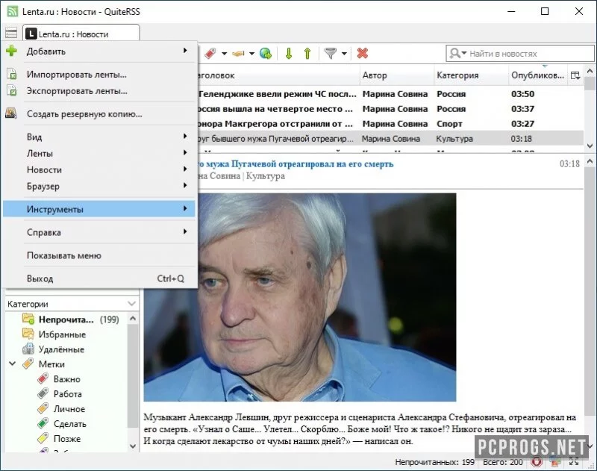Click the backup icon beside Создать резервную копию
597x471 pixels.
(x=11, y=113)
